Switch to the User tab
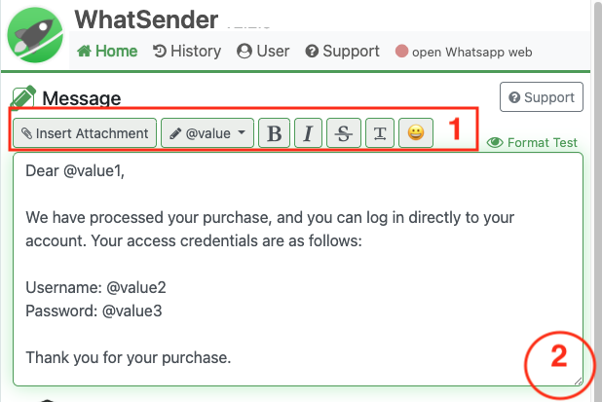The image size is (602, 402). 263,52
